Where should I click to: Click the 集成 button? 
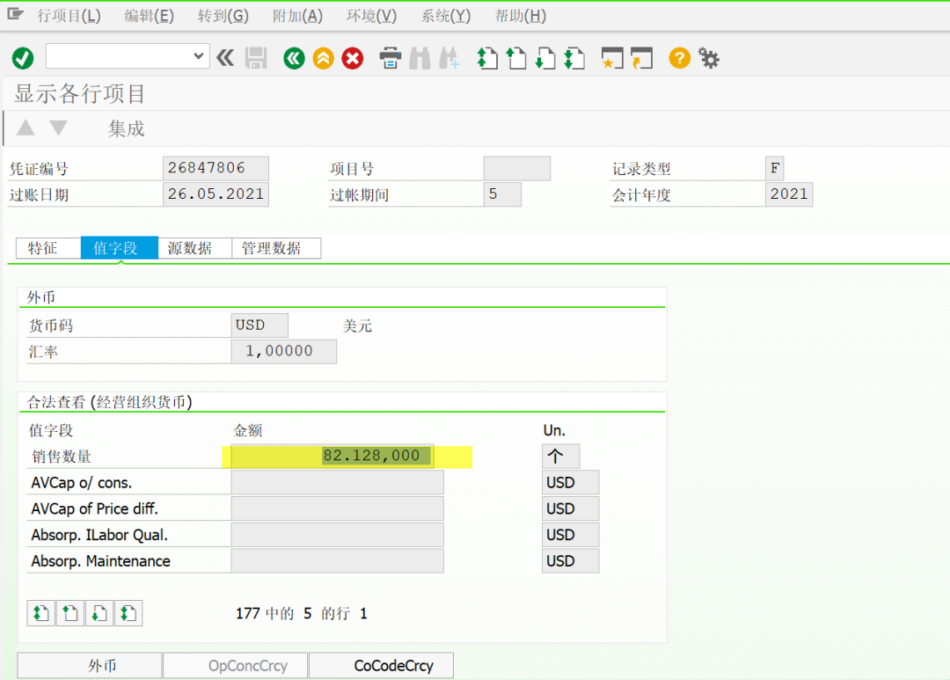click(x=126, y=128)
